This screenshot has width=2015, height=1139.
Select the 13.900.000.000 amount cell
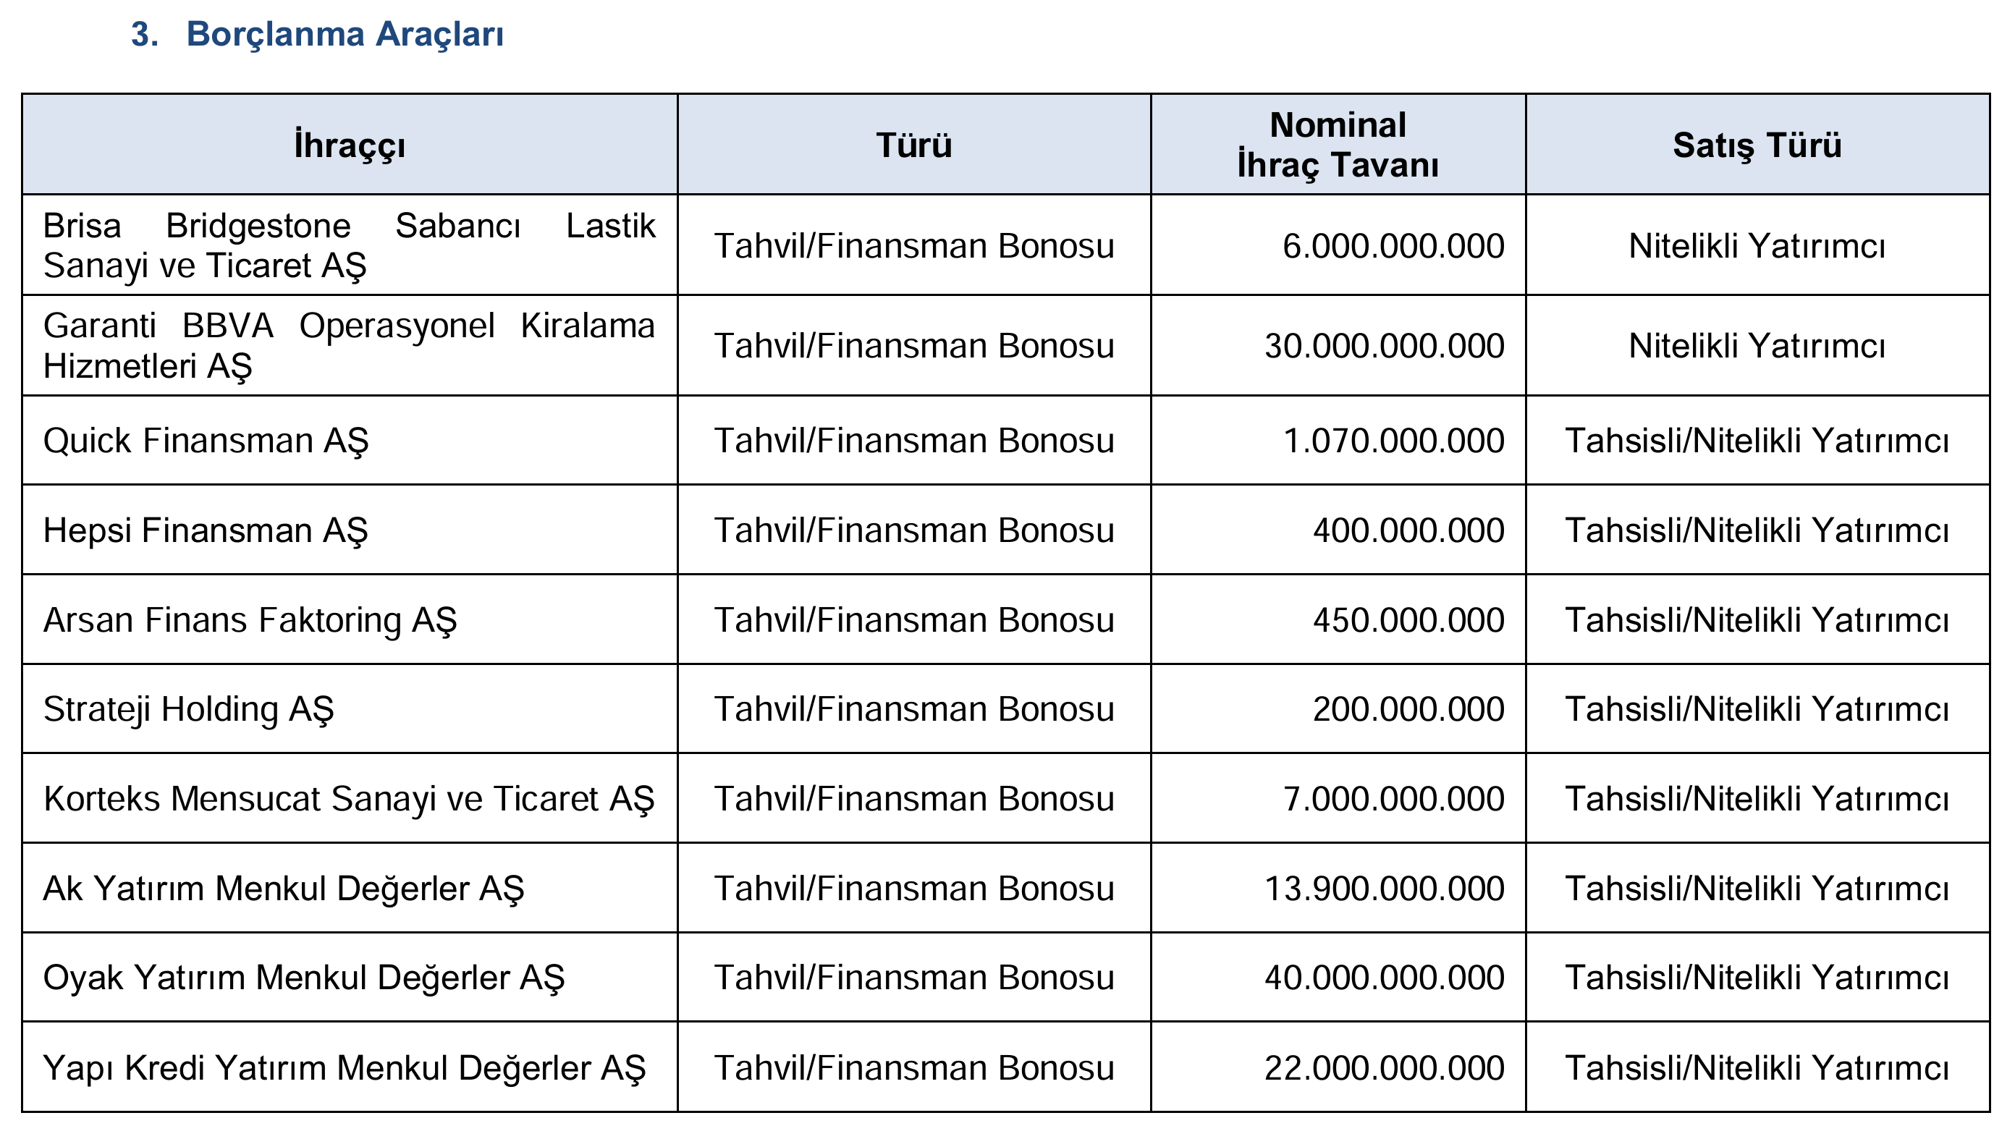(x=1338, y=888)
